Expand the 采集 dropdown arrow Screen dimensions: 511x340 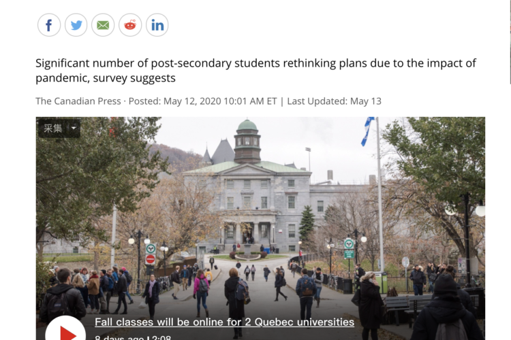pos(74,129)
